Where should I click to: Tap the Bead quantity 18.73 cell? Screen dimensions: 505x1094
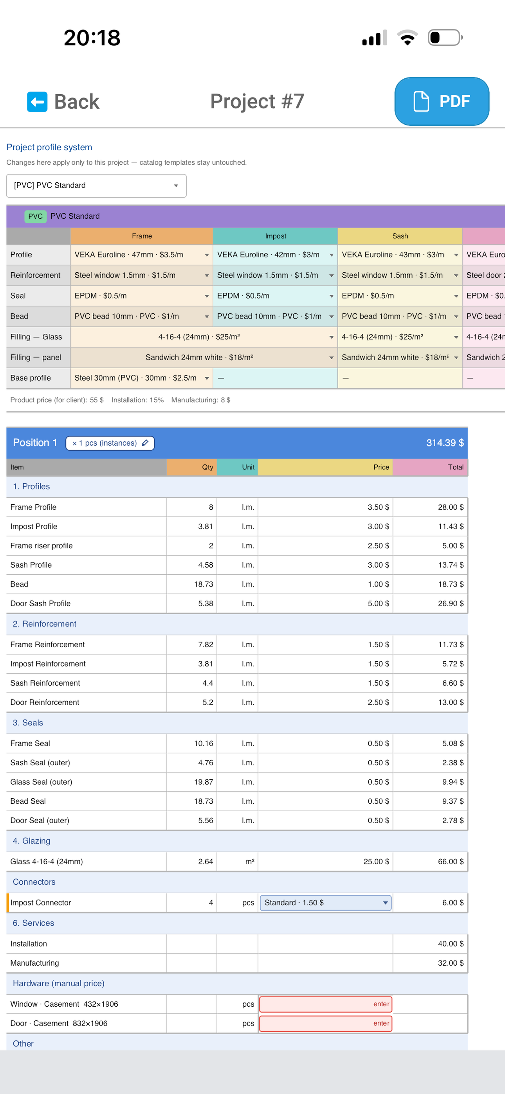pos(192,585)
